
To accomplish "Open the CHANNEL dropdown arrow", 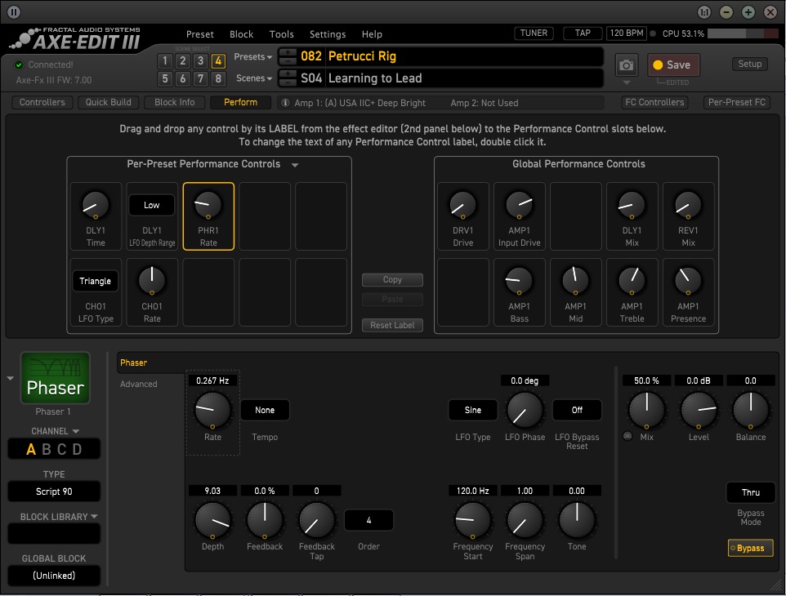I will click(76, 431).
